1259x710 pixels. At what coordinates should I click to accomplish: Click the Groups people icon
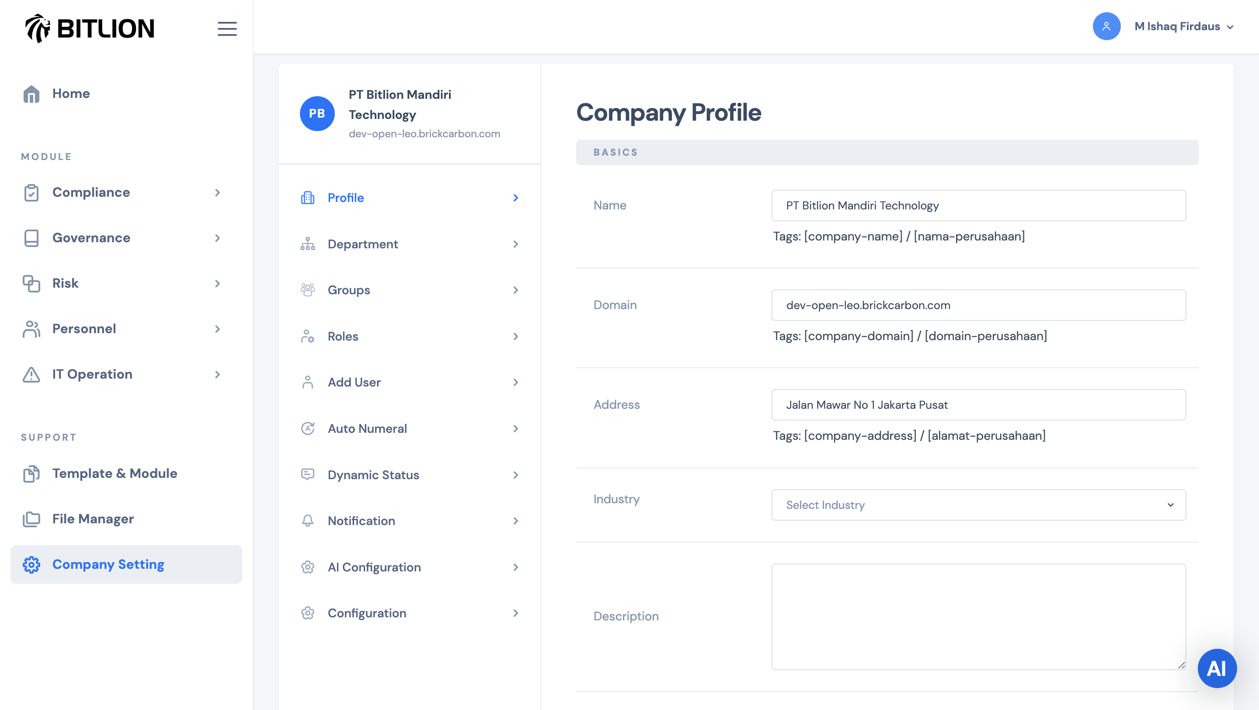[307, 290]
